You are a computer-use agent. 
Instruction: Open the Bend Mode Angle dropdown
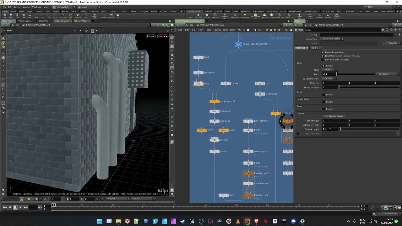point(330,70)
